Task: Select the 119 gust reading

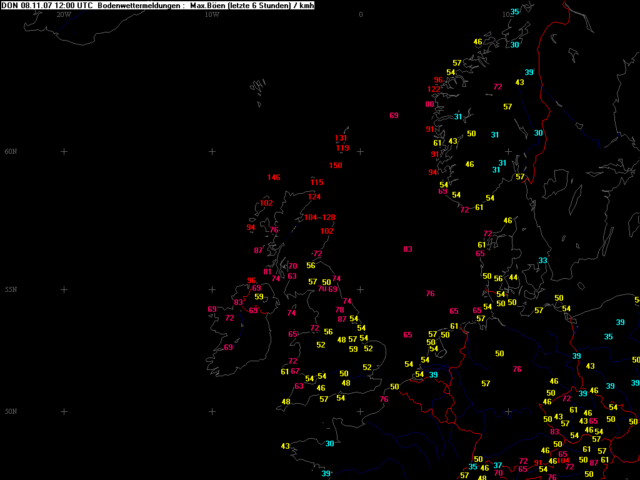Action: [342, 148]
